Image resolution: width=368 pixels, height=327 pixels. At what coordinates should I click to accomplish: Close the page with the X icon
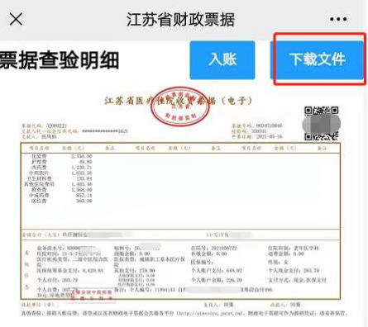click(x=16, y=19)
